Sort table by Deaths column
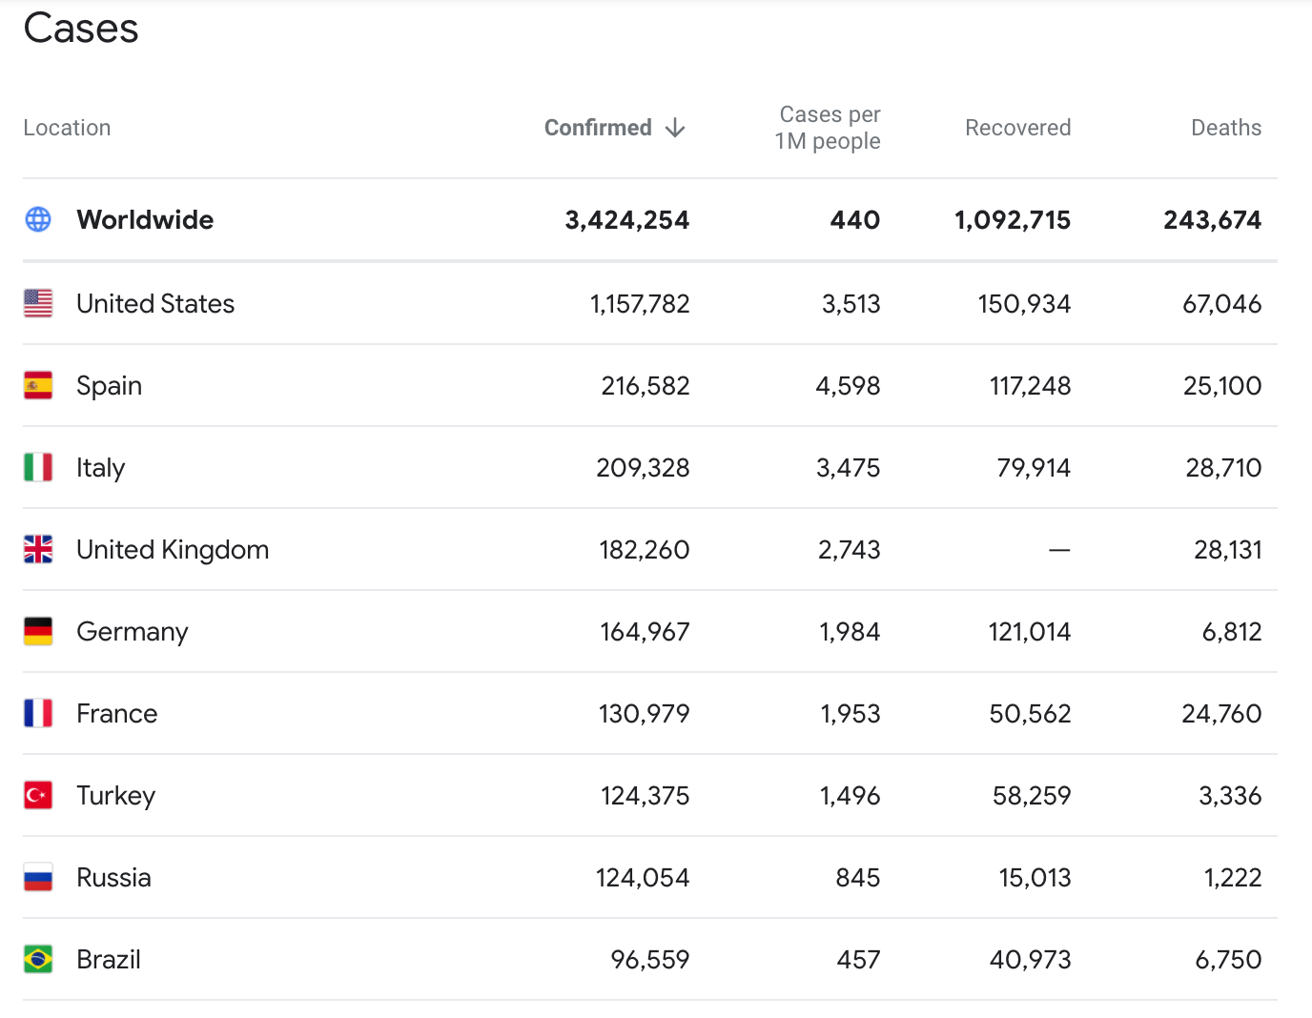The width and height of the screenshot is (1312, 1018). pos(1225,128)
